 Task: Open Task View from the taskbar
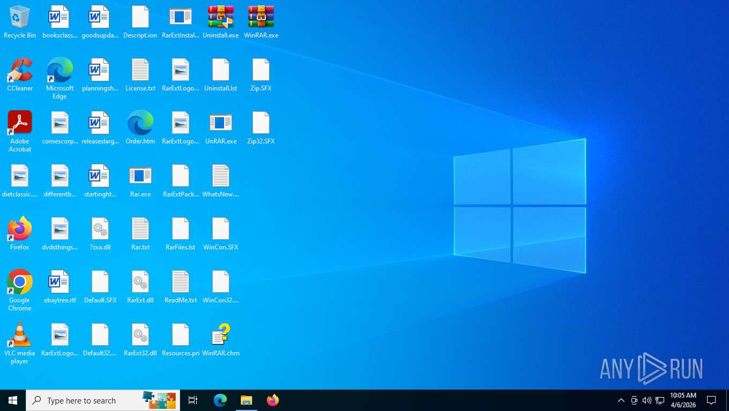click(x=193, y=400)
